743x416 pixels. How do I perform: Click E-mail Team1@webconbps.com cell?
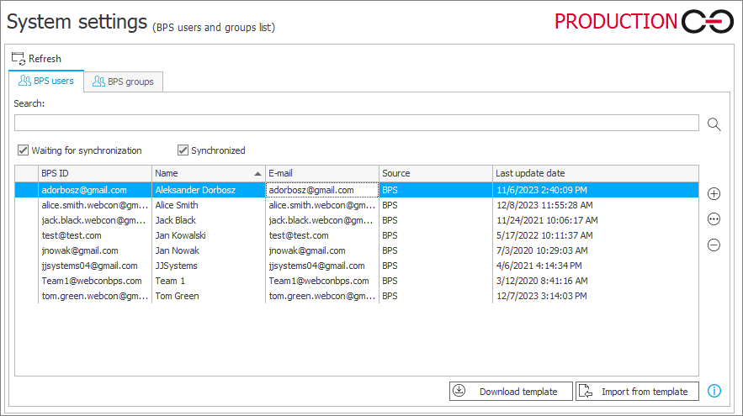coord(322,281)
